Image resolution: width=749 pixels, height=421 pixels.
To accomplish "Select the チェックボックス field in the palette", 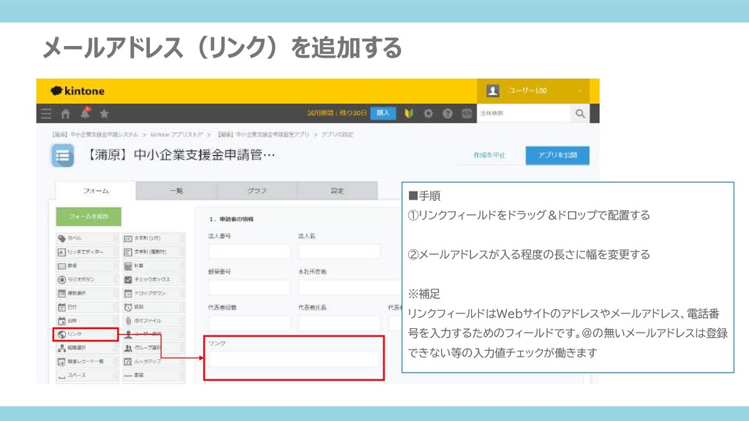I will coord(154,280).
